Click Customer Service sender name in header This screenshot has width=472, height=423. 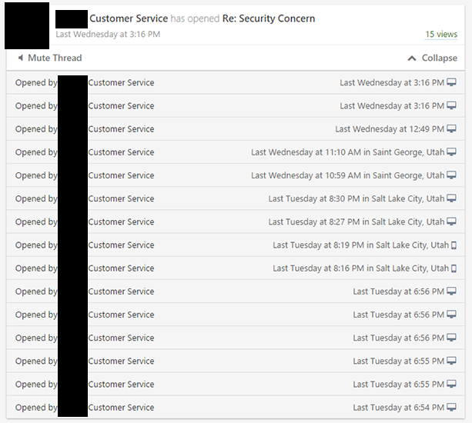[129, 18]
